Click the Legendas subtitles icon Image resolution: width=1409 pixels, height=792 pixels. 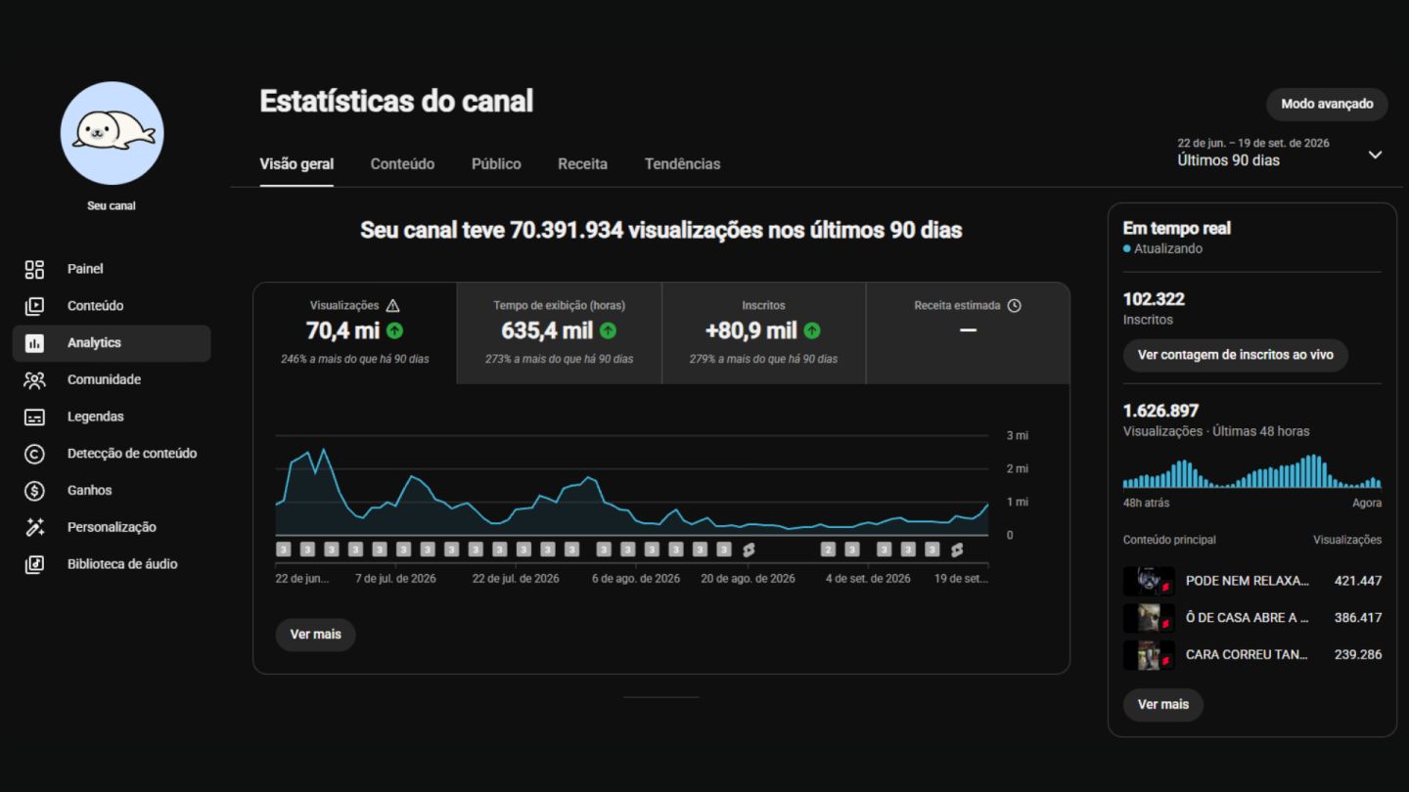click(x=34, y=417)
